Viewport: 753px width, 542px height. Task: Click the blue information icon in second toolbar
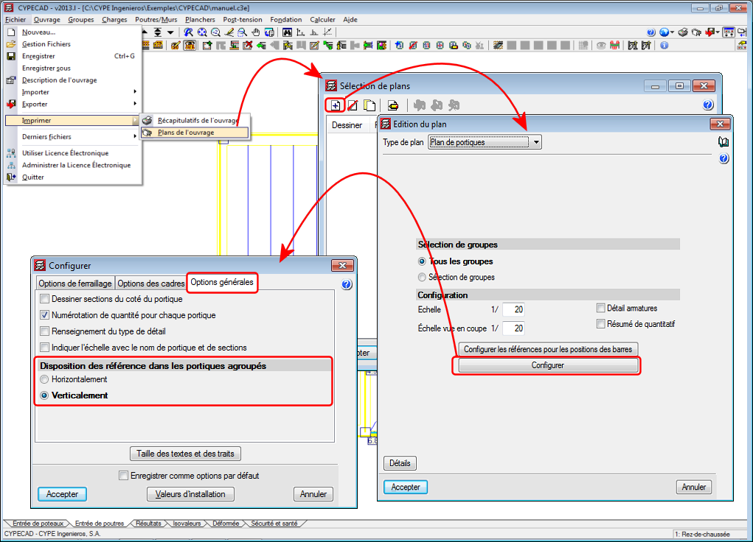click(x=664, y=45)
